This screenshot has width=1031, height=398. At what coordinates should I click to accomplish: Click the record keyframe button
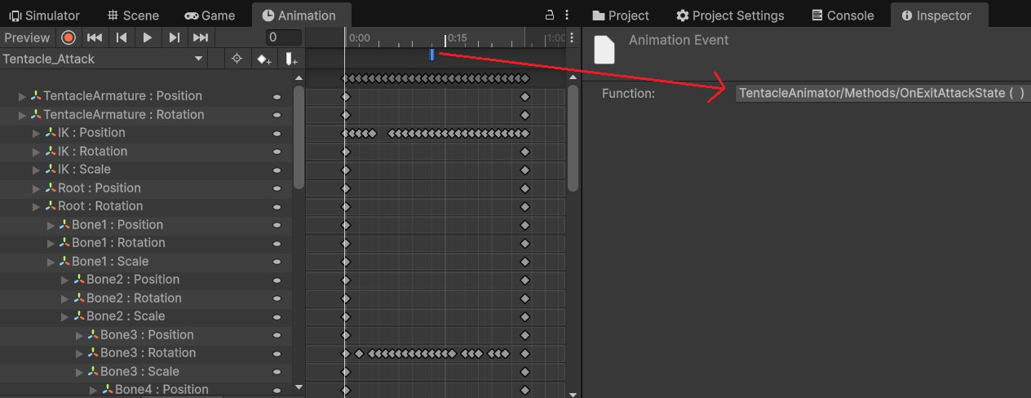[x=69, y=38]
